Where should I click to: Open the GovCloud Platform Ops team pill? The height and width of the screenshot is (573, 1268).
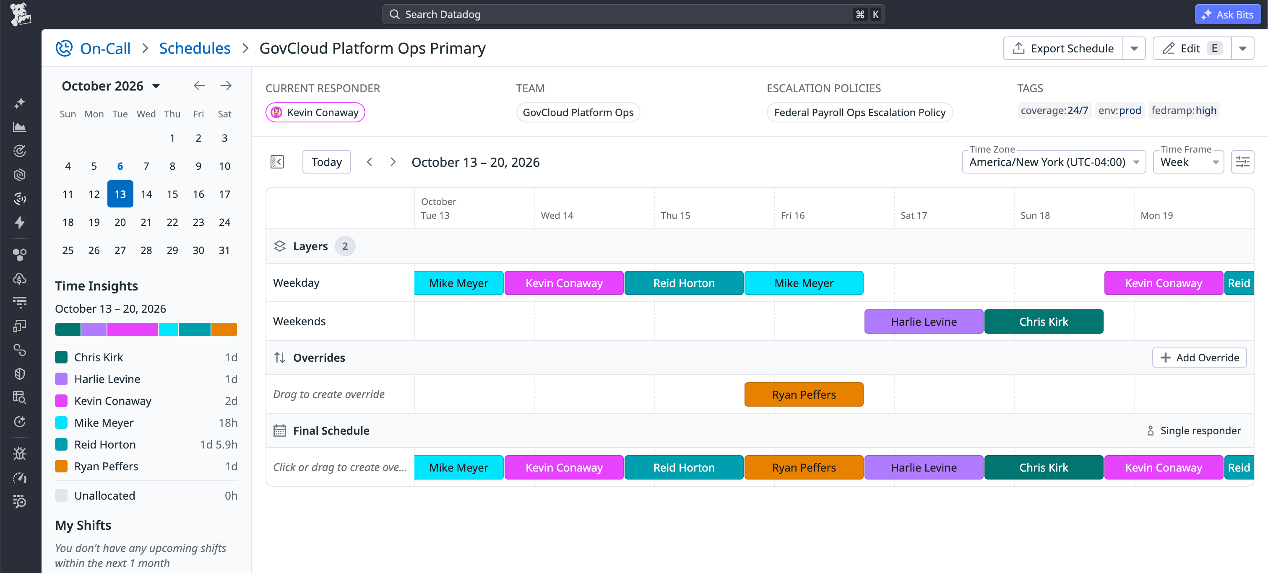[x=578, y=113]
